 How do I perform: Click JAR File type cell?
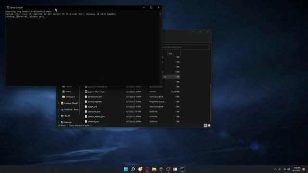(x=153, y=92)
